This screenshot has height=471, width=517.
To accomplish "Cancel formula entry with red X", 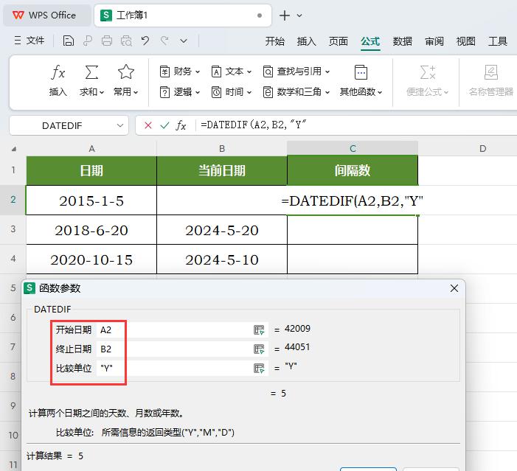I will click(148, 125).
